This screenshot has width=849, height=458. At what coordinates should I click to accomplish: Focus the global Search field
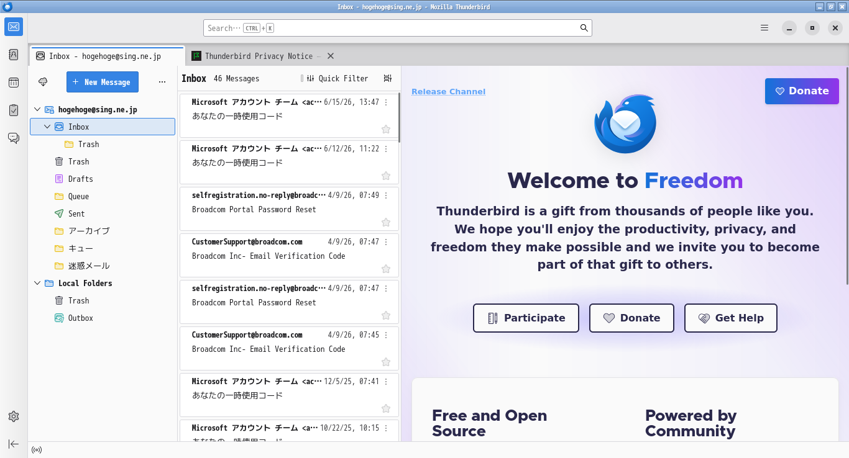point(398,28)
